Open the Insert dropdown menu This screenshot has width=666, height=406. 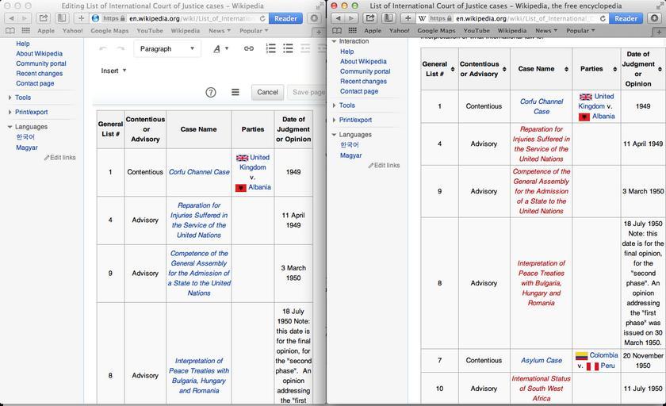(113, 71)
